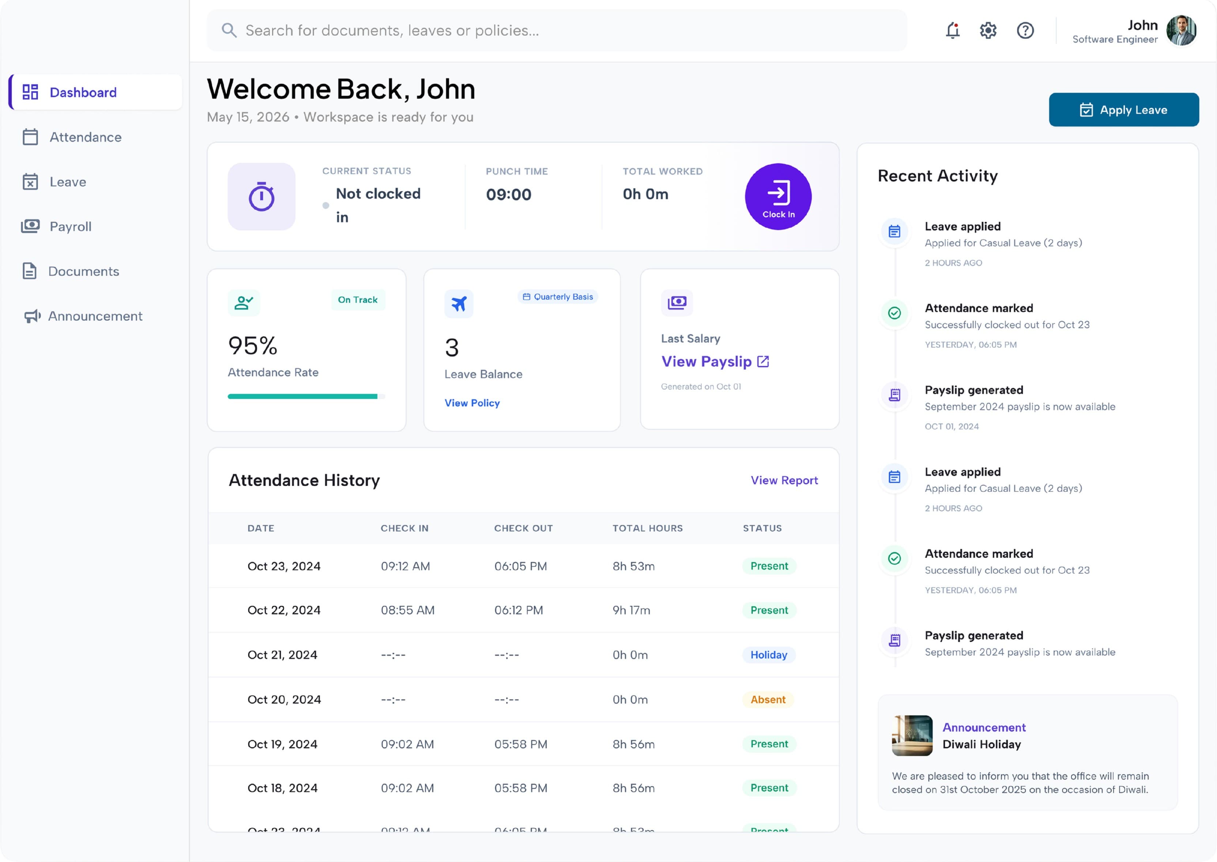Click the stopwatch icon in status card

click(x=262, y=196)
